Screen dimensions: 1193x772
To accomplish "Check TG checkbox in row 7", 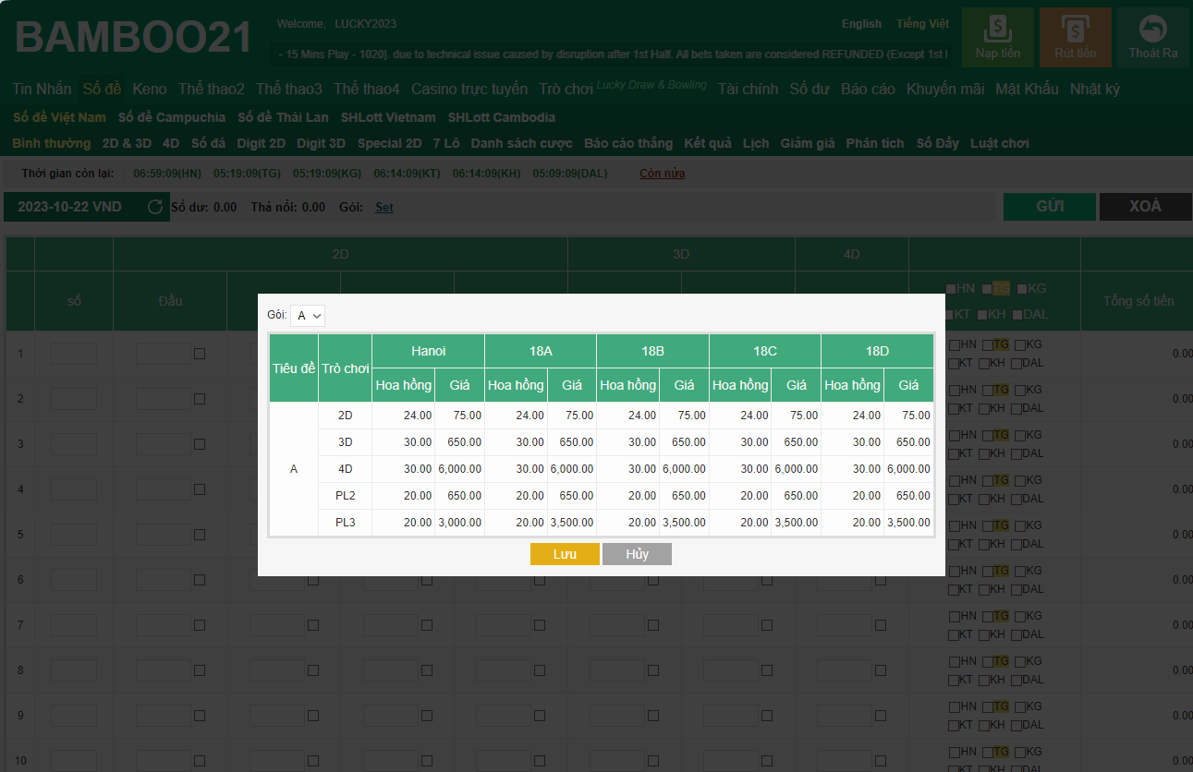I will [x=988, y=616].
